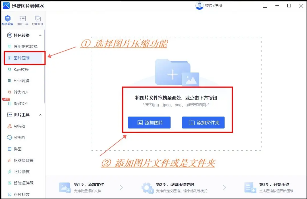The height and width of the screenshot is (199, 307).
Task: Open 抠图换背景 tool label
Action: pyautogui.click(x=24, y=160)
